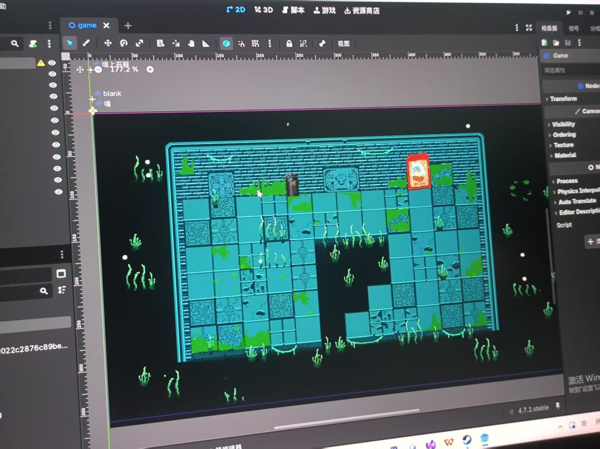Click the save resource disk icon in inspector
Screen dimensions: 600x449
[568, 42]
